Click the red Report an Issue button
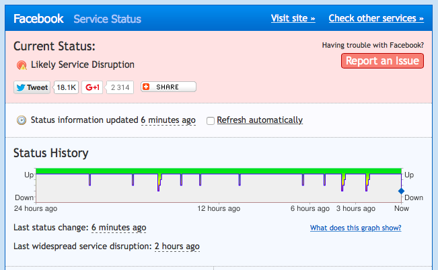The image size is (438, 270). [382, 61]
